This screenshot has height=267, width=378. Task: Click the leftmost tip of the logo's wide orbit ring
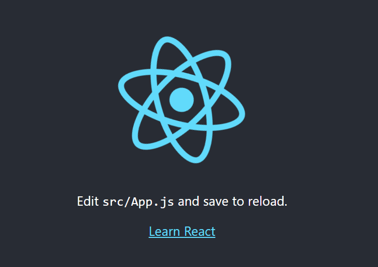(x=121, y=86)
